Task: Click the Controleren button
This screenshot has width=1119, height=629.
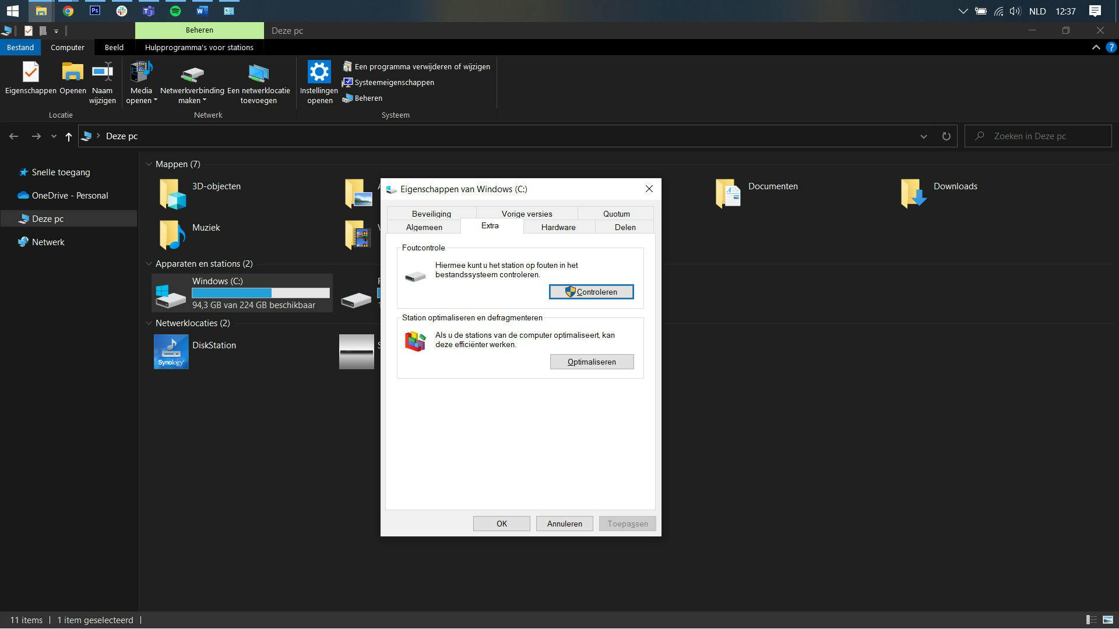Action: point(591,292)
